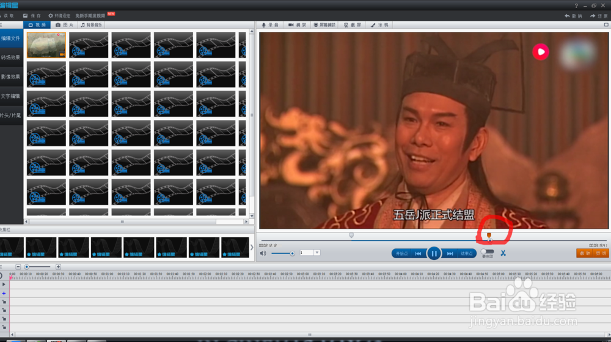Open 片头/片尾 intro/outro sidebar section
The width and height of the screenshot is (611, 342).
tap(11, 116)
